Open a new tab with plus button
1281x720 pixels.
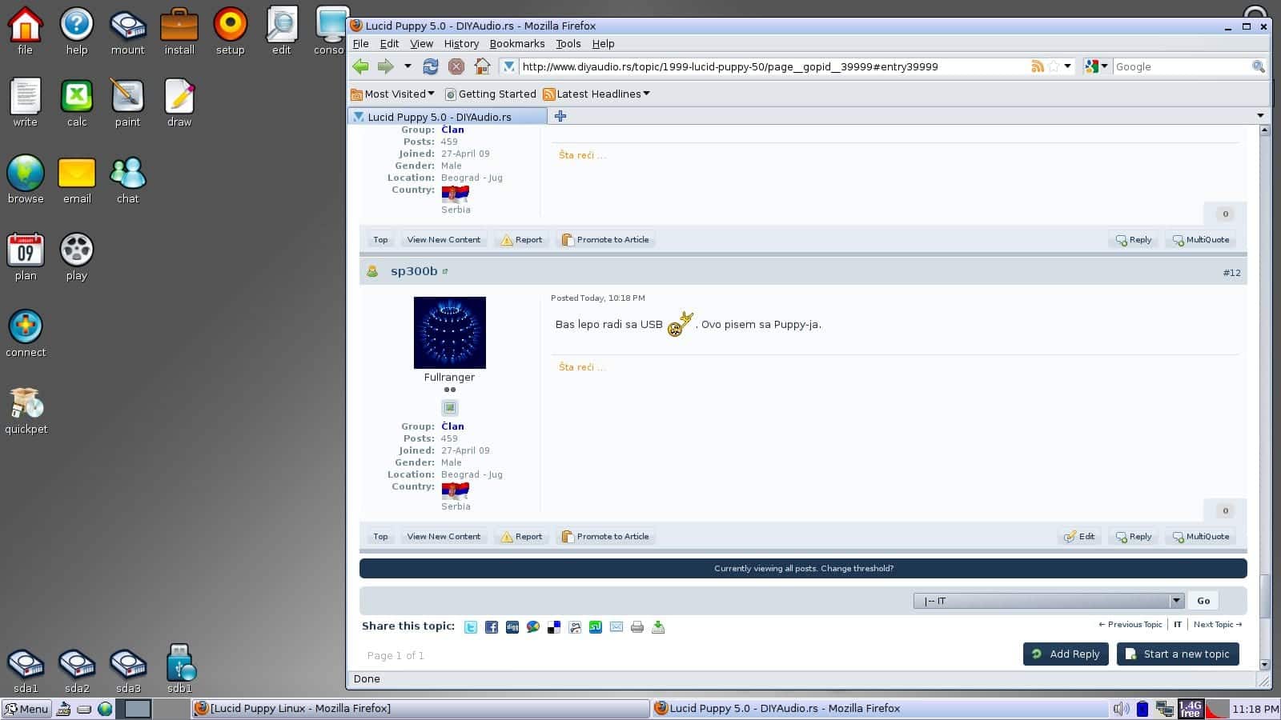coord(560,116)
